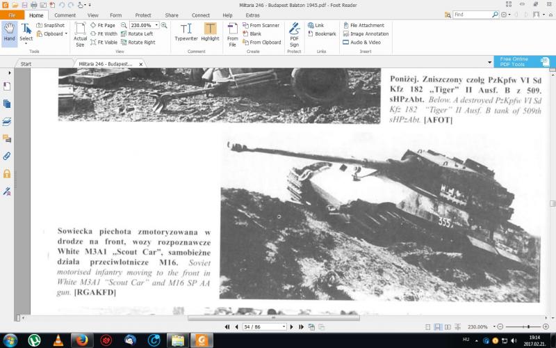The image size is (556, 348).
Task: Switch to facing pages view
Action: [446, 326]
